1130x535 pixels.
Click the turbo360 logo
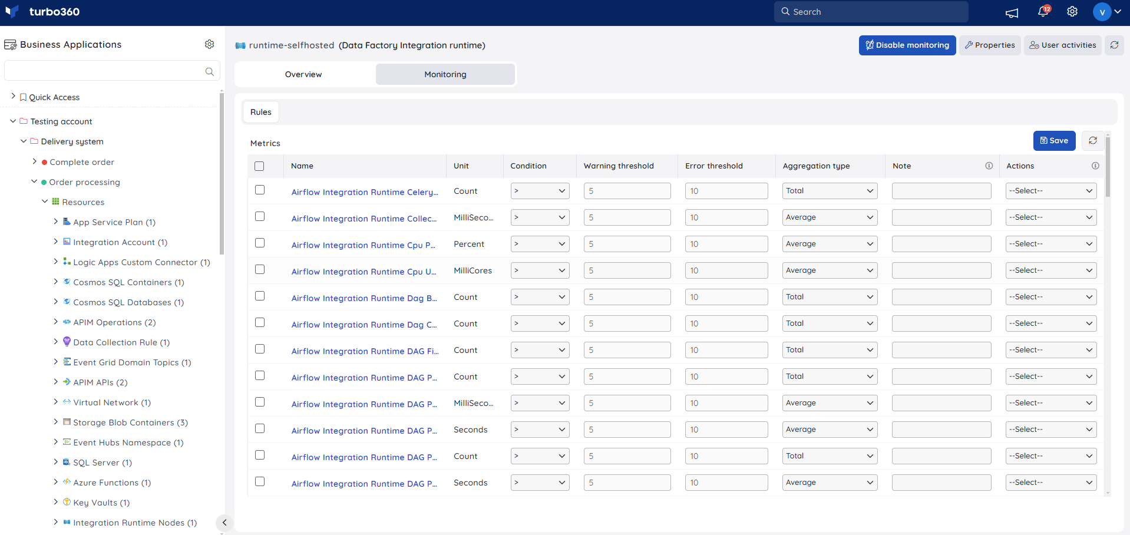point(42,12)
